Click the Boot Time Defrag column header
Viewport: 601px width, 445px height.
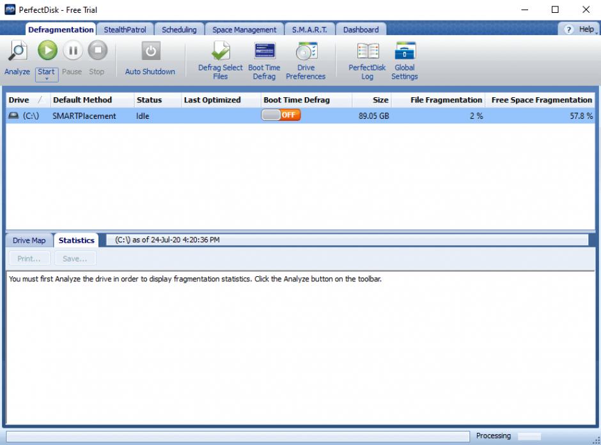click(x=306, y=100)
